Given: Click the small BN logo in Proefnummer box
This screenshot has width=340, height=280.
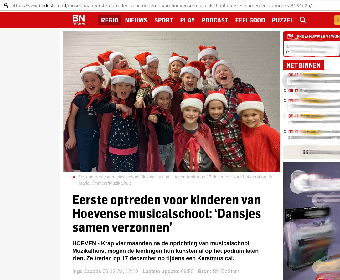Looking at the screenshot, I should pyautogui.click(x=290, y=36).
